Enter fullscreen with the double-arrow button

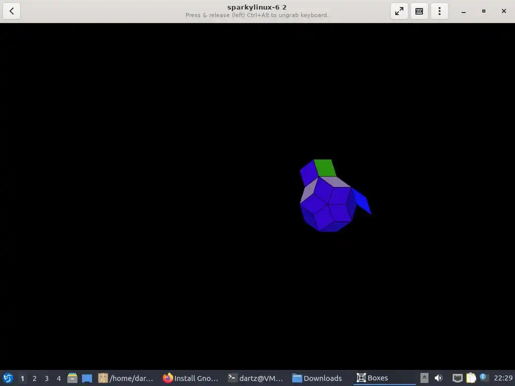(x=399, y=11)
